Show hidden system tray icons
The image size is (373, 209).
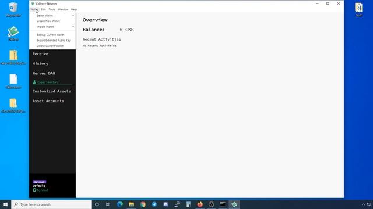coord(363,204)
